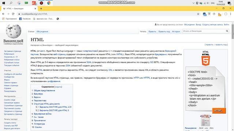This screenshot has height=131, width=234.
Task: Open the Править код tab
Action: 164,32
